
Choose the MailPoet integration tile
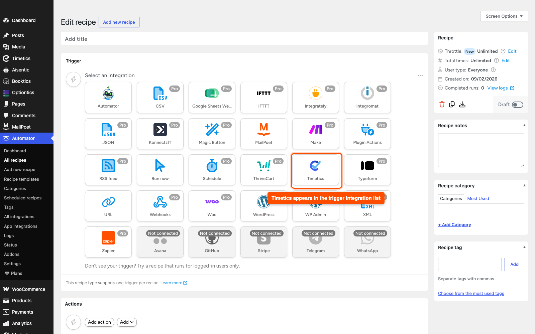click(x=264, y=134)
